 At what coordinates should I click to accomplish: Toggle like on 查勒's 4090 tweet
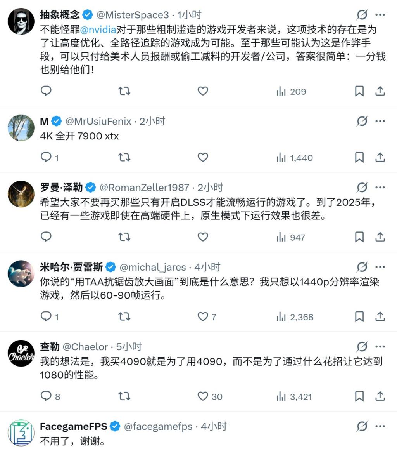[202, 396]
